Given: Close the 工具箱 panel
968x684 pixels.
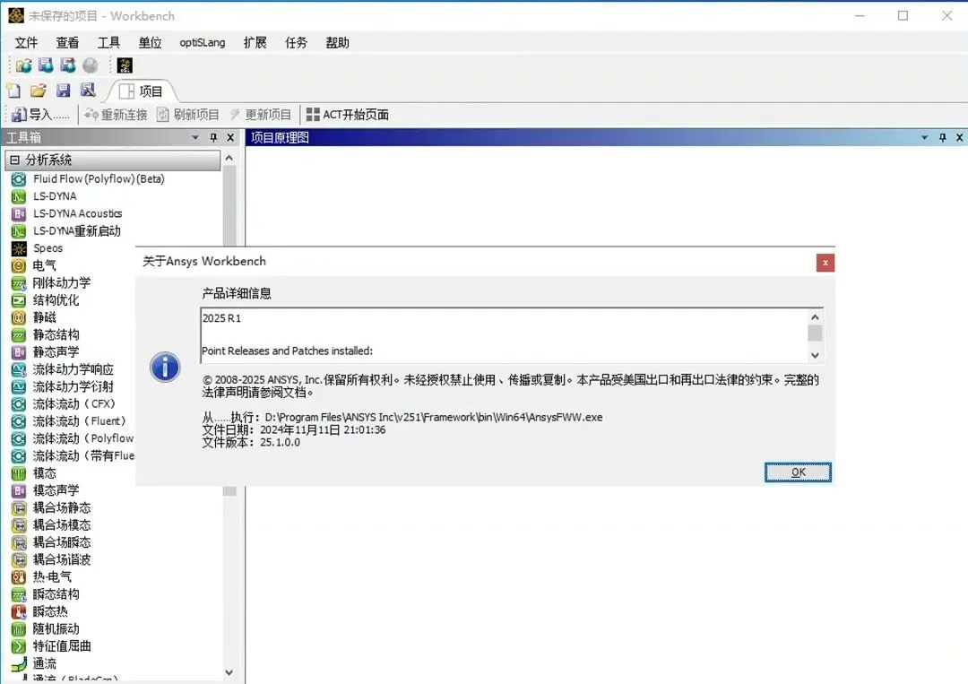Looking at the screenshot, I should (x=230, y=138).
